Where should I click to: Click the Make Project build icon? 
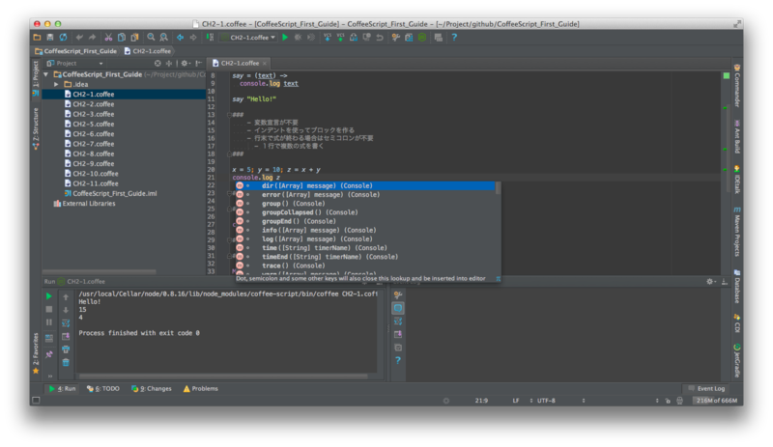click(x=210, y=38)
